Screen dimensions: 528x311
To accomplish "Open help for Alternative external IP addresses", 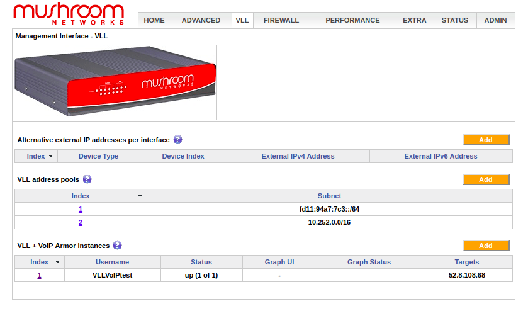I will [178, 140].
